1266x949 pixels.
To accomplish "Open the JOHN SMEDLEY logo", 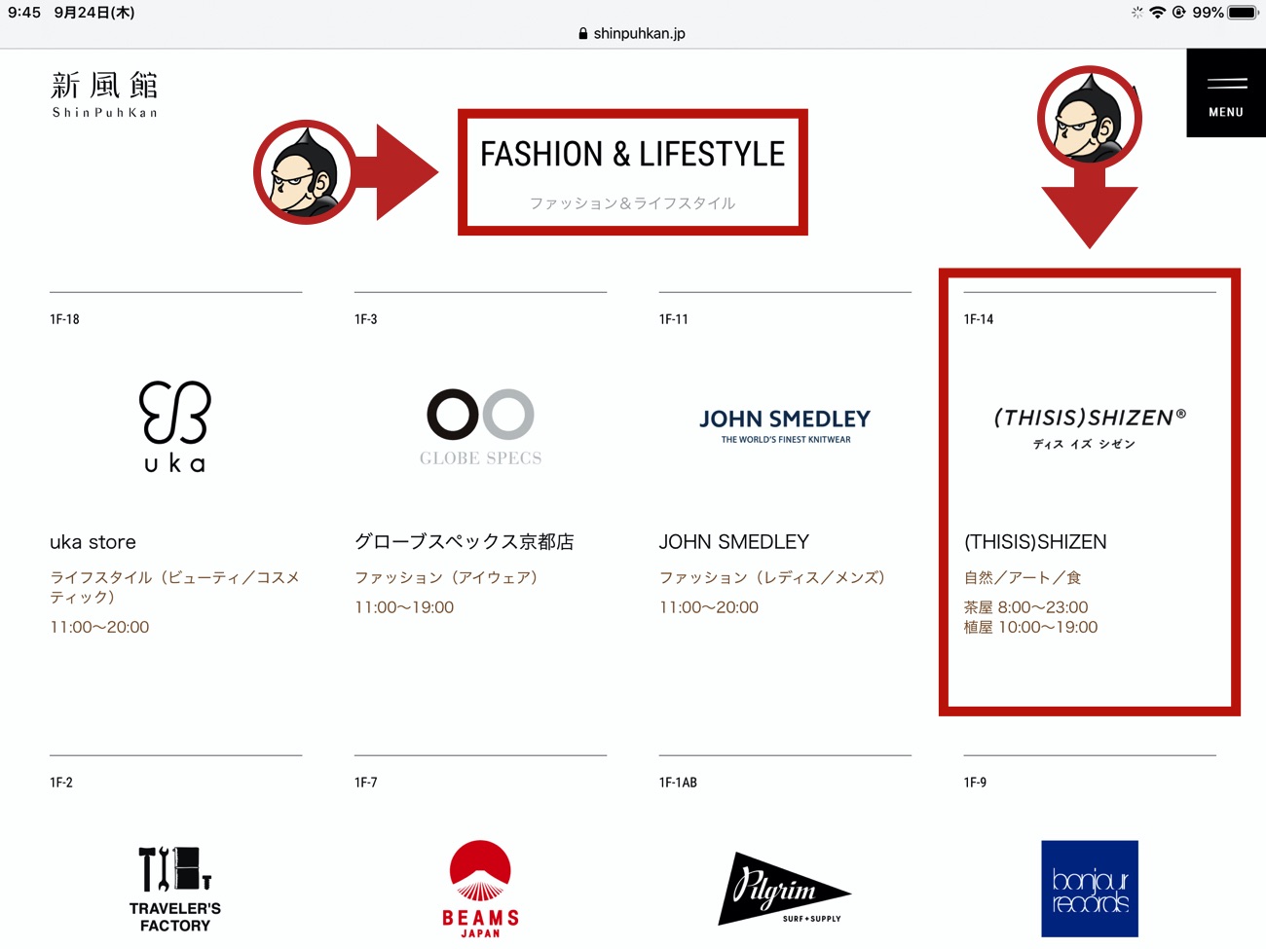I will [x=785, y=426].
